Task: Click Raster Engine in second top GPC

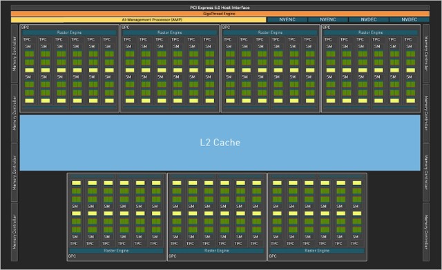Action: (170, 32)
